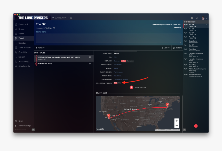This screenshot has width=222, height=151.
Task: Select 10/20 AccorHotels Arena date
Action: [196, 75]
